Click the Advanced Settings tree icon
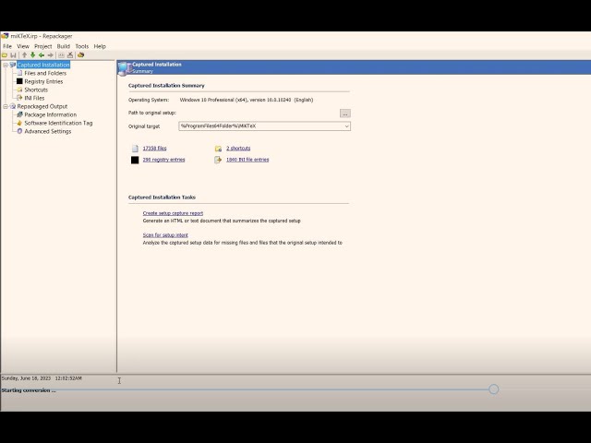591x443 pixels. pos(19,131)
